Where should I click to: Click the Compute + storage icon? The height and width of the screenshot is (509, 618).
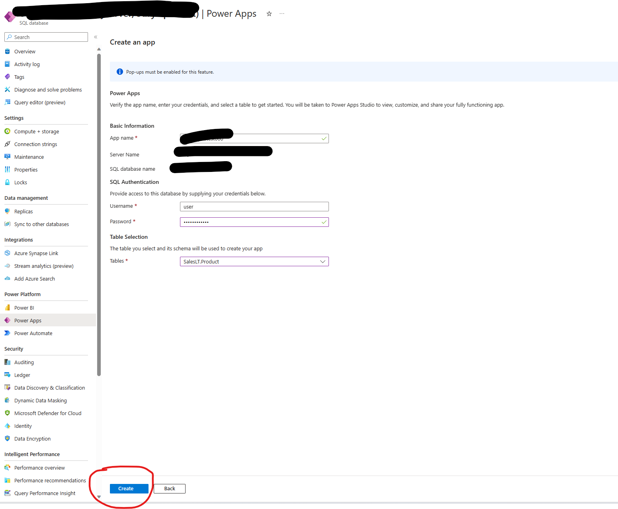[x=7, y=131]
